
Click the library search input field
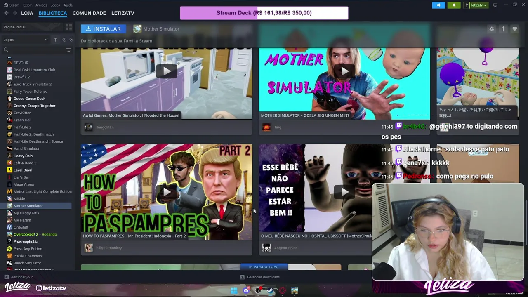tap(36, 50)
